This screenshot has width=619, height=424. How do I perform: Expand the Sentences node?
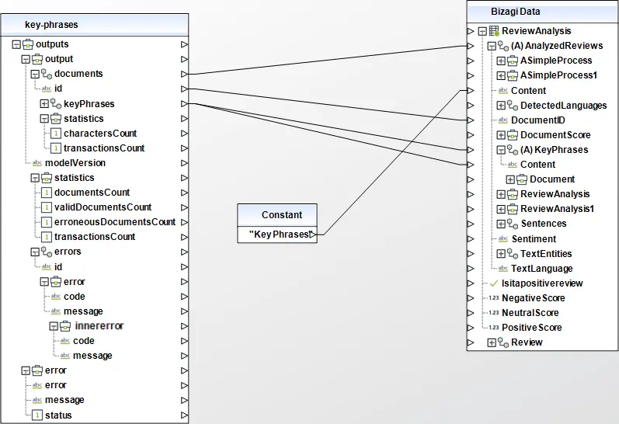501,224
